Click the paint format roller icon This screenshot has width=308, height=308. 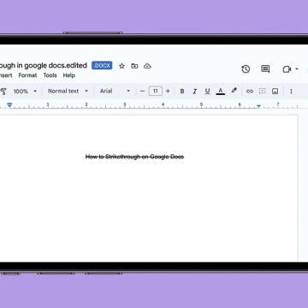(x=3, y=92)
